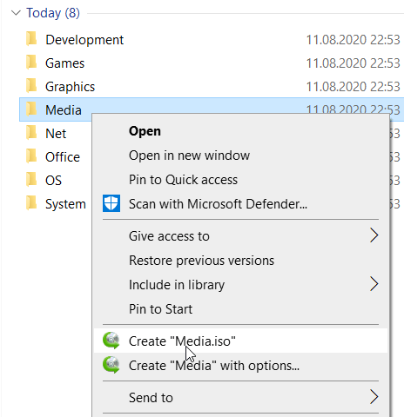Click the ISO creator icon beside Create "Media.iso"
The image size is (404, 417).
[x=111, y=341]
